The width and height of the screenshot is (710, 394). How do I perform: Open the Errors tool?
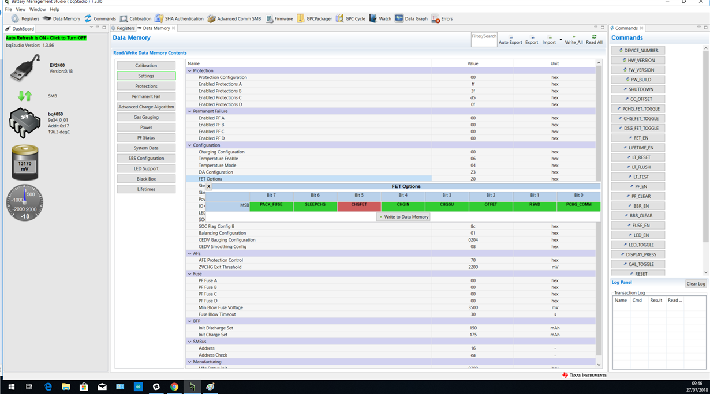[x=442, y=18]
